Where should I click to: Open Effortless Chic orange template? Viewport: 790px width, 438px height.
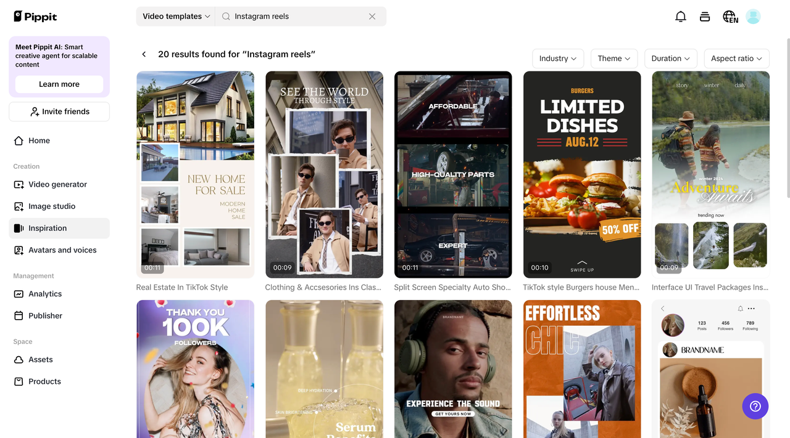click(x=582, y=369)
